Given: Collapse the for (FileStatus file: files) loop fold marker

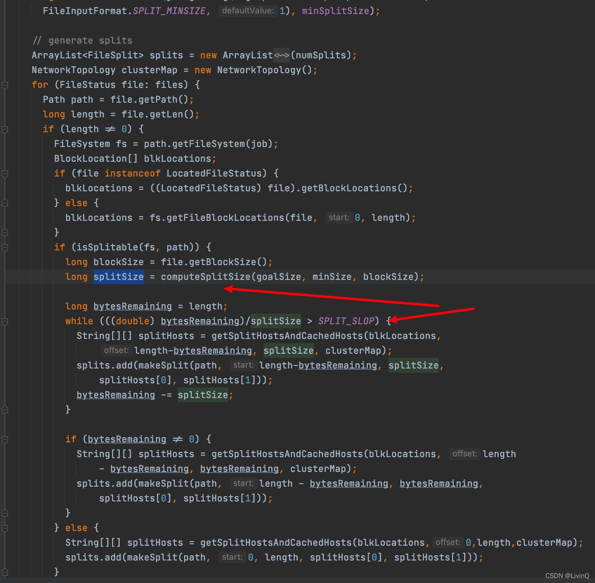Looking at the screenshot, I should coord(5,85).
